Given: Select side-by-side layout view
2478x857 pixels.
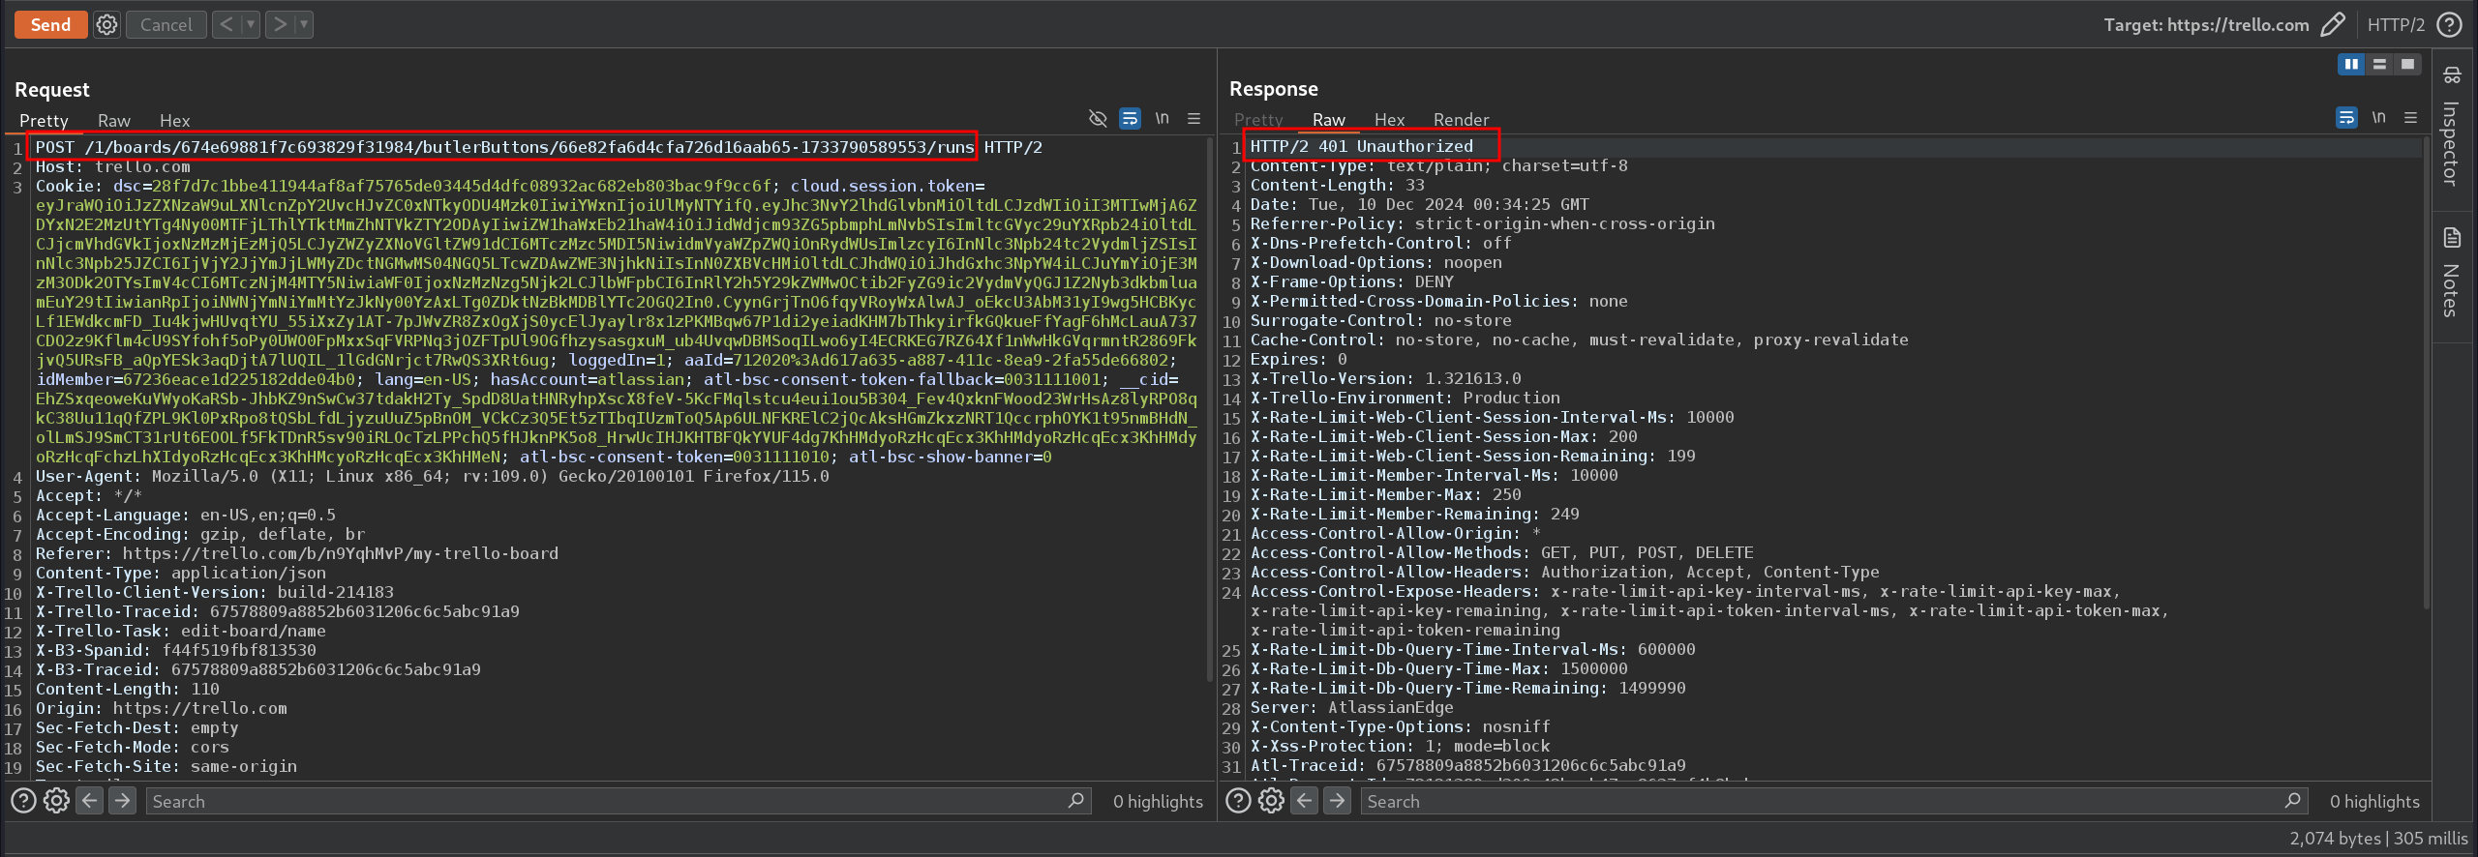Looking at the screenshot, I should (x=2351, y=64).
